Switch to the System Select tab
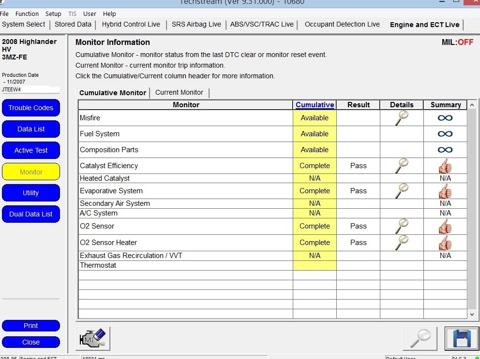Viewport: 480px width, 359px height. [x=24, y=25]
